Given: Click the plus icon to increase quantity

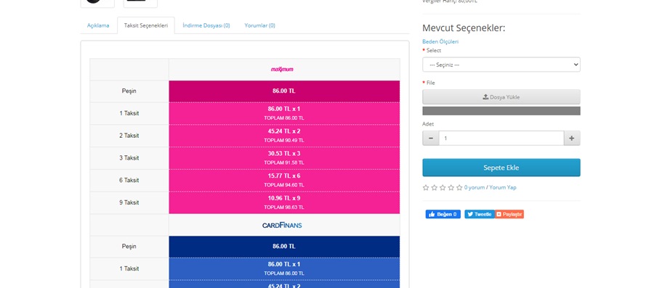Looking at the screenshot, I should pyautogui.click(x=572, y=138).
